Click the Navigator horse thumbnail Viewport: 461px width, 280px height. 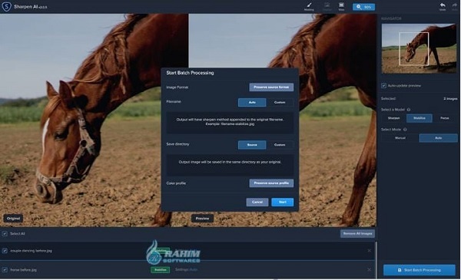point(419,48)
